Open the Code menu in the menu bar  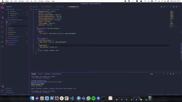click(7, 1)
